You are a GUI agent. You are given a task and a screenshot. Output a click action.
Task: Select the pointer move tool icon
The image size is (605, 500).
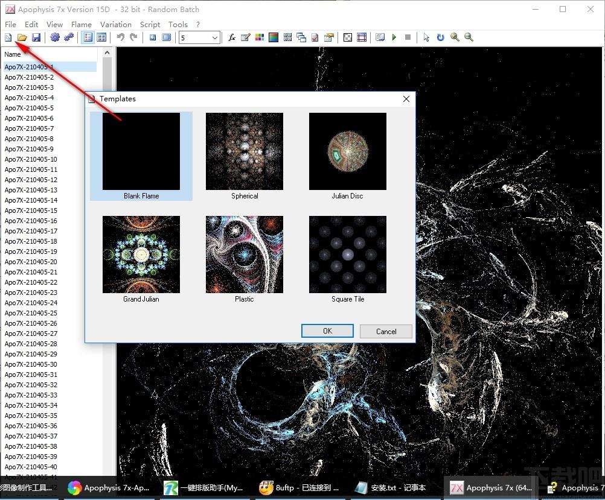[x=426, y=37]
